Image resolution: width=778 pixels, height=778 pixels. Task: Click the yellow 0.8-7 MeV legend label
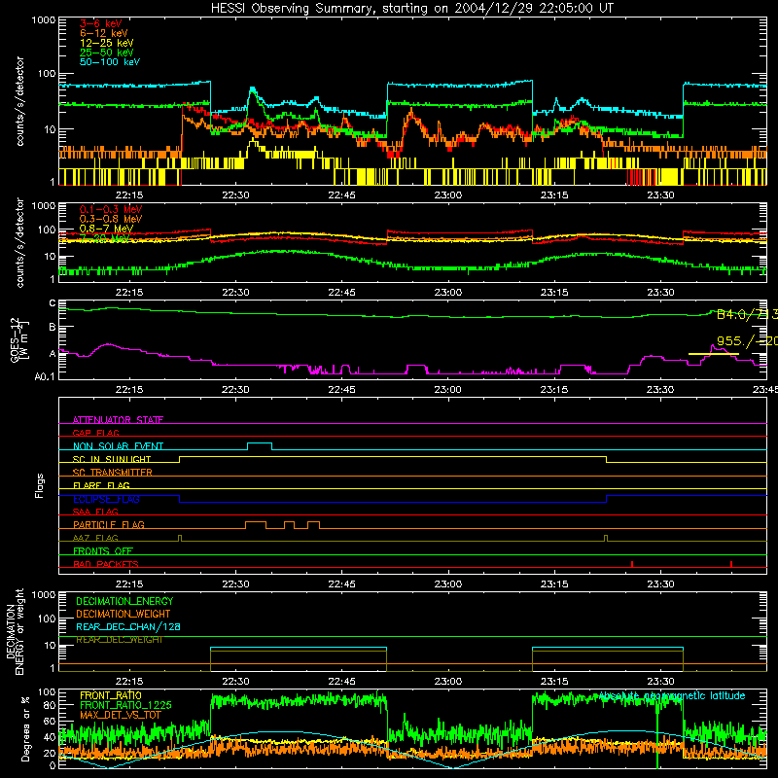(x=106, y=229)
